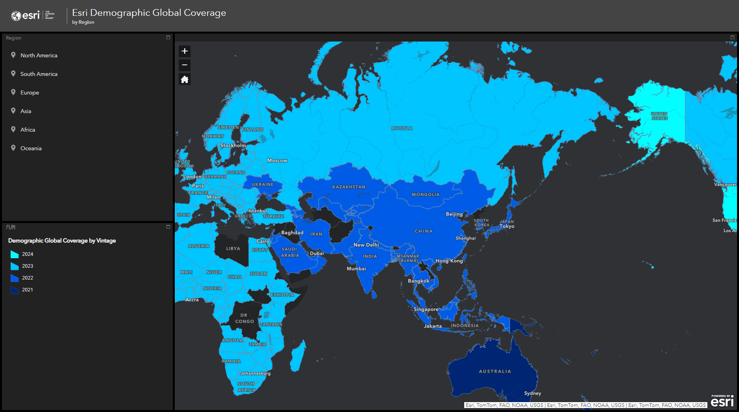Viewport: 739px width, 412px height.
Task: Click Russia on the map
Action: point(402,128)
